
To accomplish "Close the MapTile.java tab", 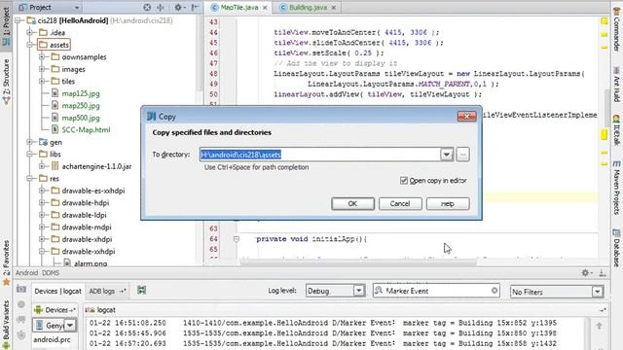I will [265, 8].
